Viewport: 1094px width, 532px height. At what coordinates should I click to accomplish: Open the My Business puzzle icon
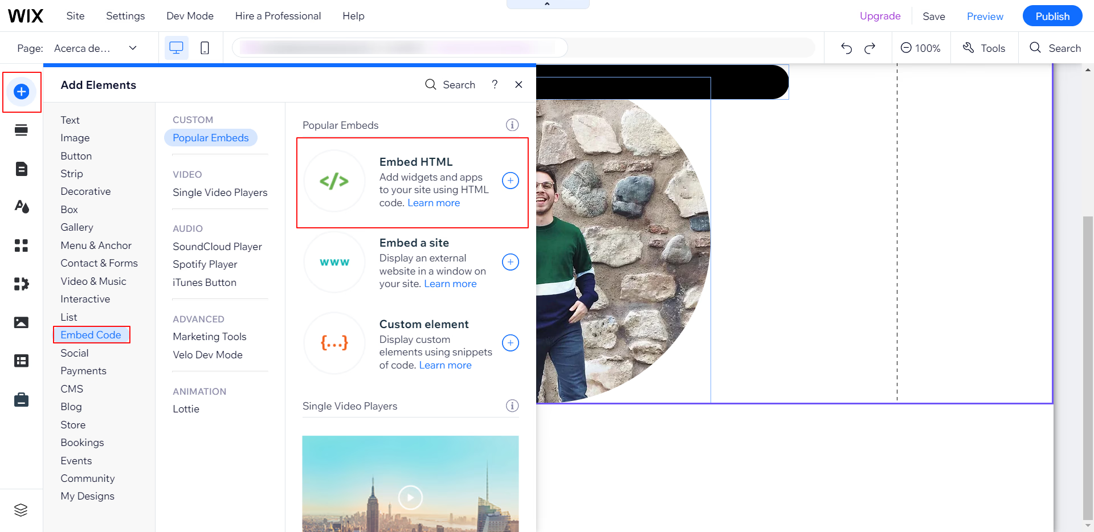pyautogui.click(x=22, y=284)
